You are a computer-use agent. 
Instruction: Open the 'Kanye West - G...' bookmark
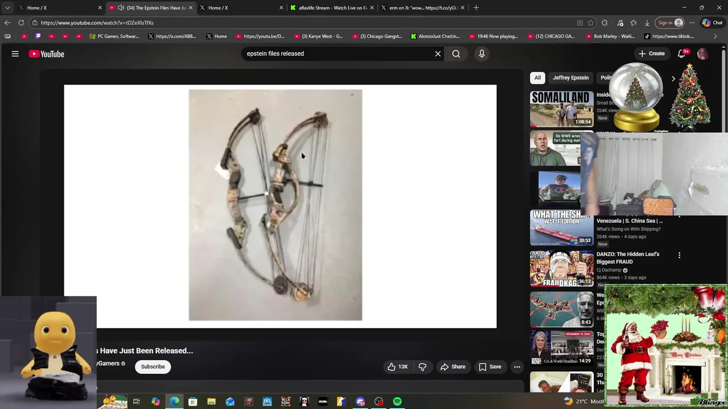317,36
